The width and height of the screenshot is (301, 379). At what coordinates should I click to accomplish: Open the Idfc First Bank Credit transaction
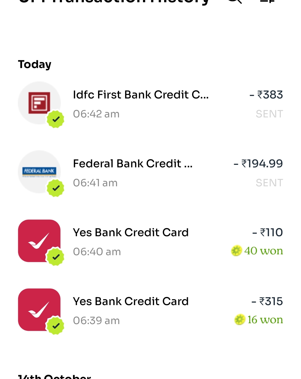[x=141, y=95]
